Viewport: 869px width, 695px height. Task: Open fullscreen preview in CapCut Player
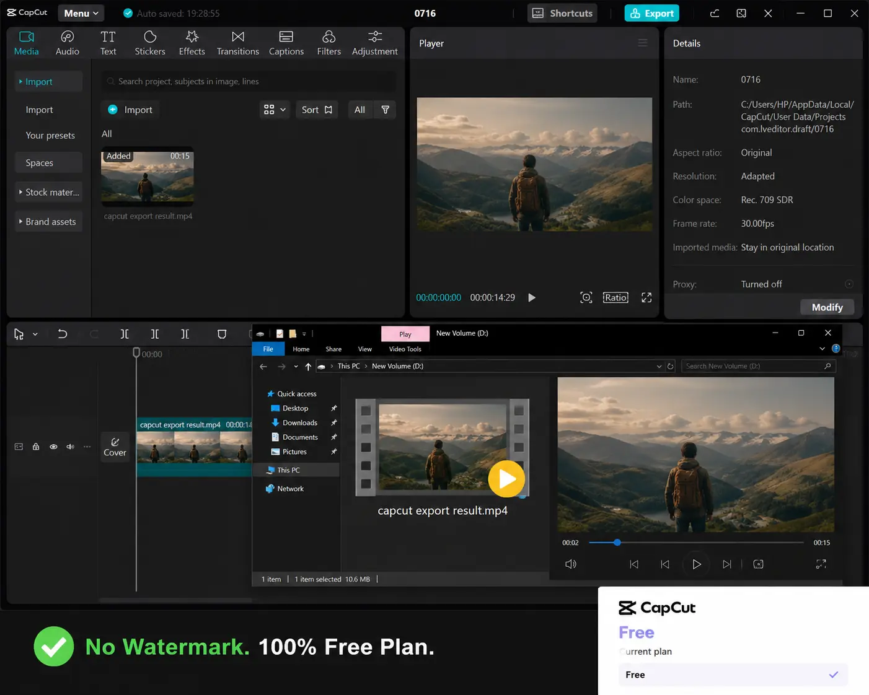click(x=646, y=297)
